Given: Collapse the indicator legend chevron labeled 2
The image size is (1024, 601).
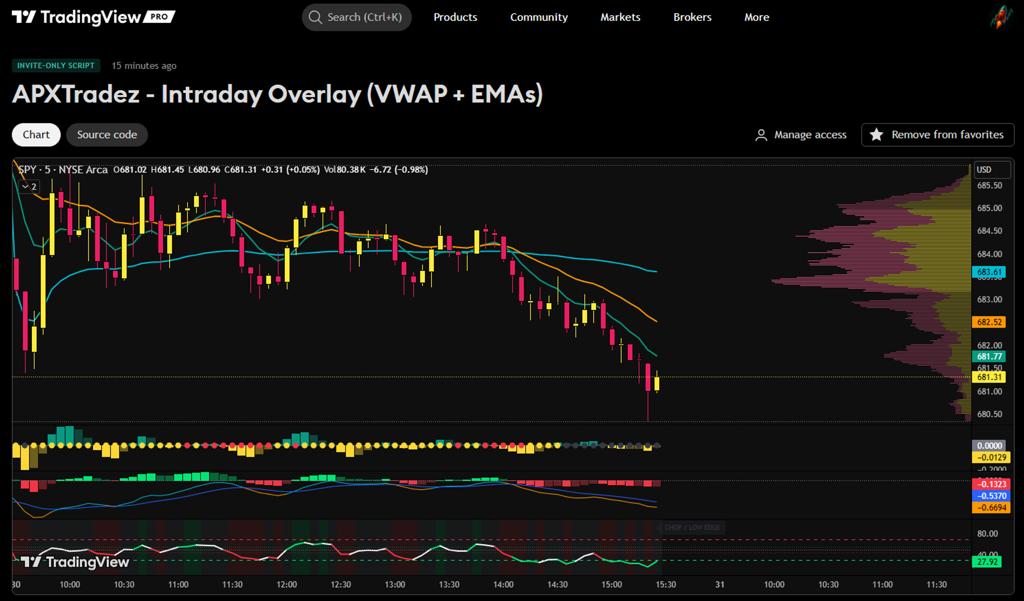Looking at the screenshot, I should [x=29, y=187].
